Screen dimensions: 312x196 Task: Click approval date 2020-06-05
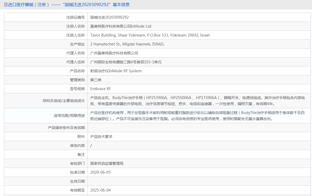[100, 172]
